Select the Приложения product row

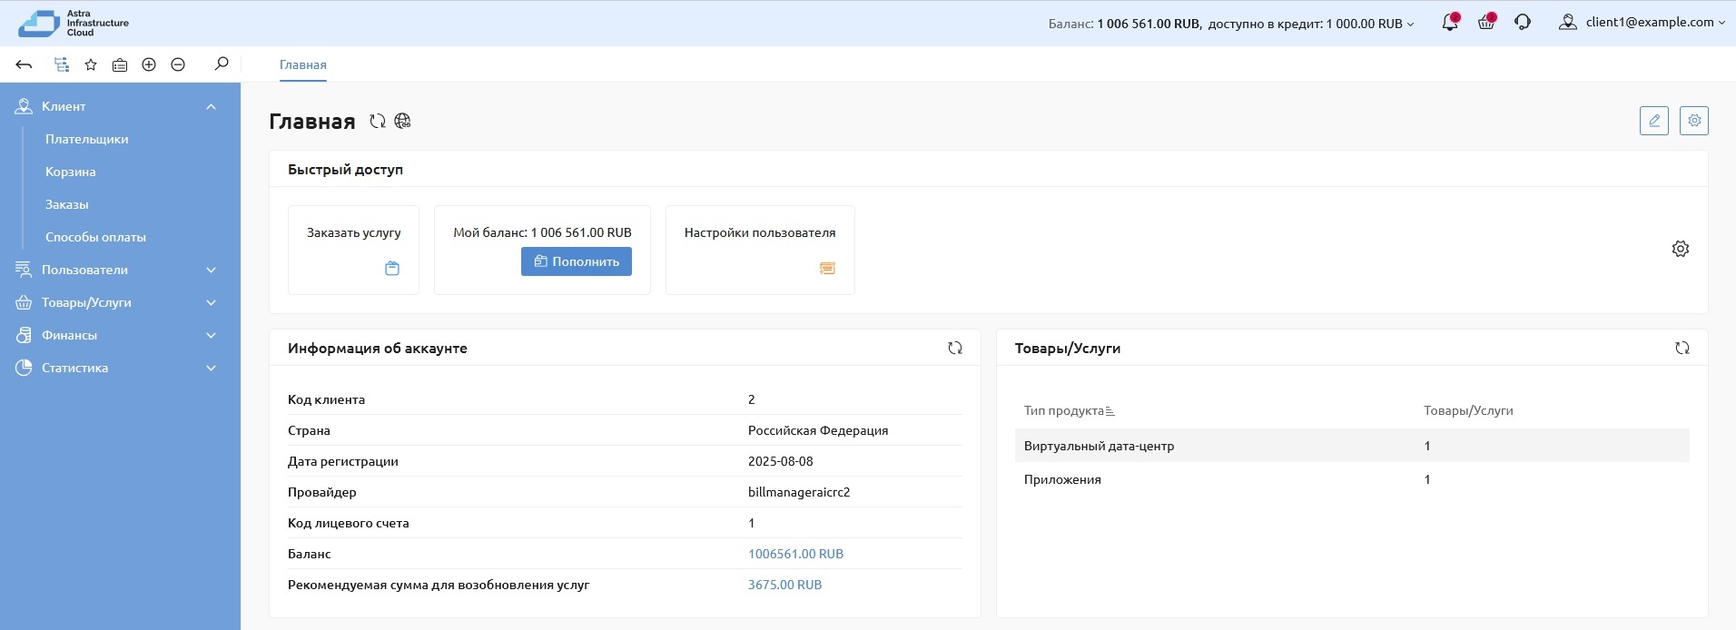pos(1352,479)
